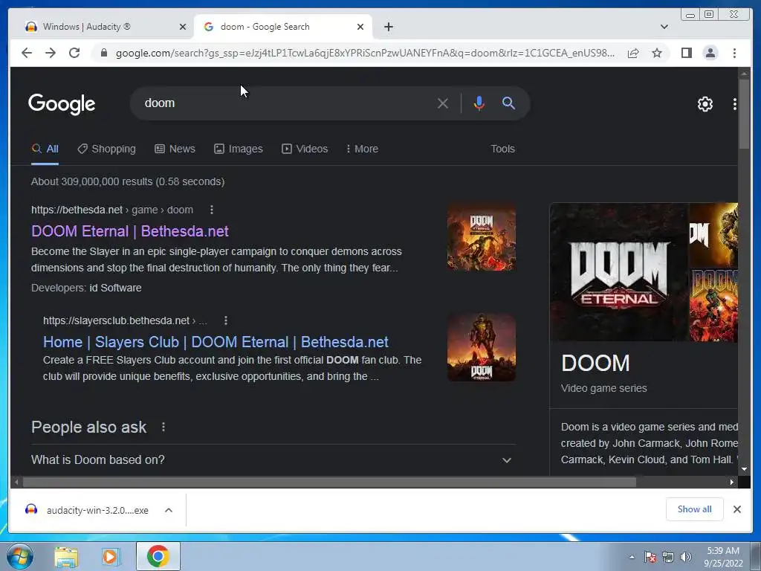This screenshot has width=761, height=571.
Task: Switch to Images results
Action: [x=239, y=149]
